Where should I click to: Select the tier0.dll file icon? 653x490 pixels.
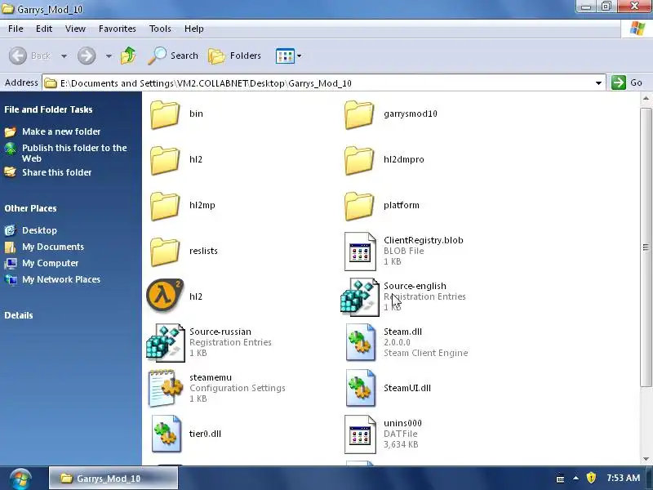[167, 434]
